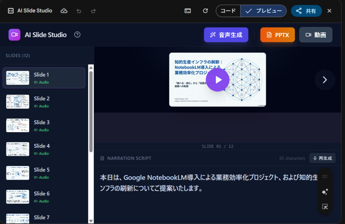The image size is (345, 224).
Task: Switch to the プレビュー tab
Action: tap(263, 10)
